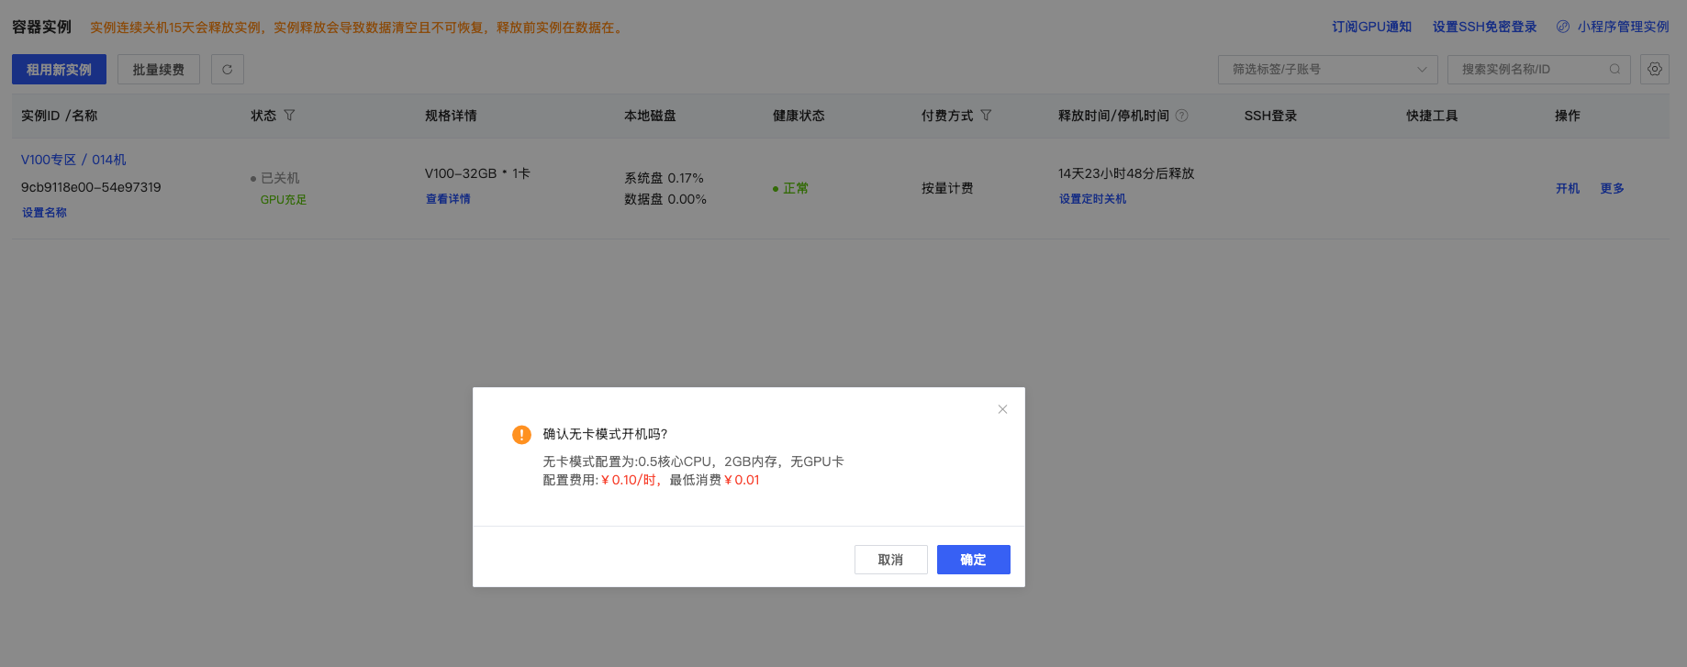Open the table settings gear icon
Screen dimensions: 1687x667
click(x=1655, y=70)
